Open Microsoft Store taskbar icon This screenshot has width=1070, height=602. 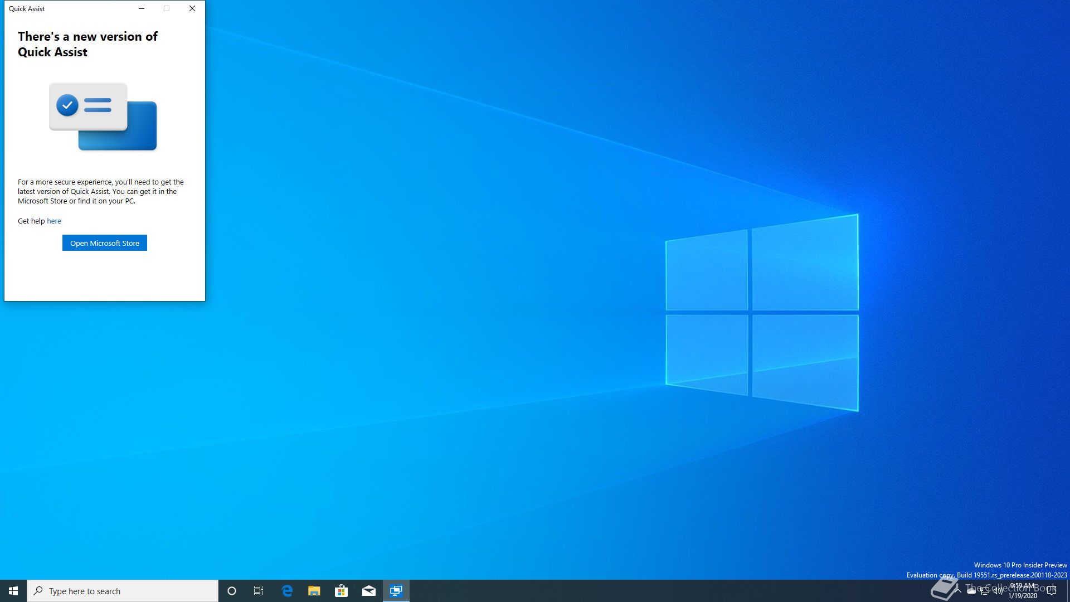point(341,591)
